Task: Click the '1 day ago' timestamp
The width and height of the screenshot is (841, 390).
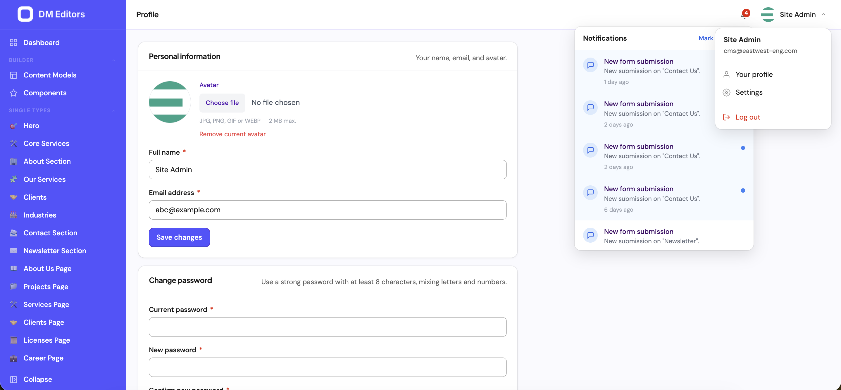Action: [616, 82]
